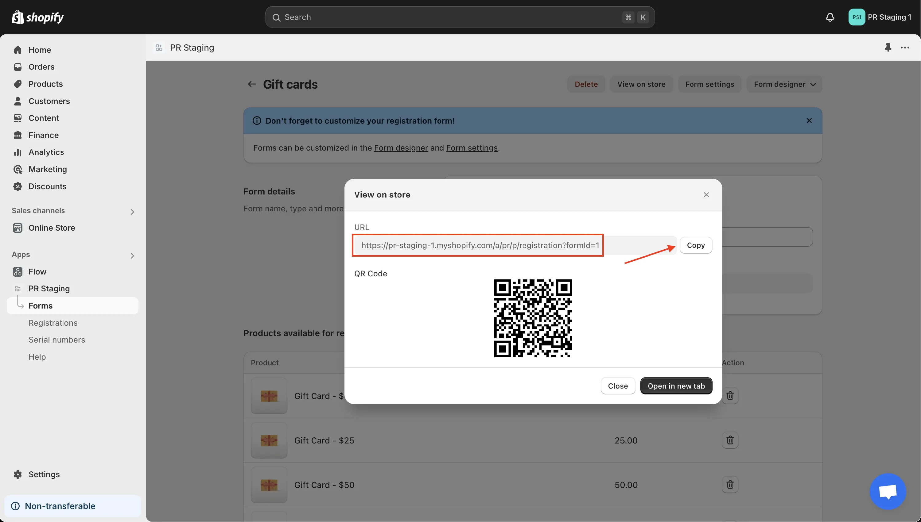Click the trash icon beside the Close button
This screenshot has width=921, height=522.
tap(730, 396)
